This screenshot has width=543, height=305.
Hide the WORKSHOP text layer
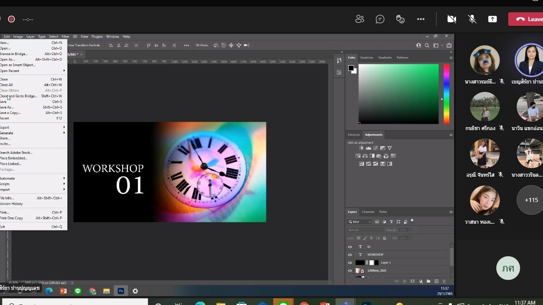(x=350, y=255)
